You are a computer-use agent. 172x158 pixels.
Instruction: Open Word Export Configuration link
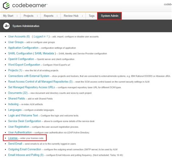(24, 65)
